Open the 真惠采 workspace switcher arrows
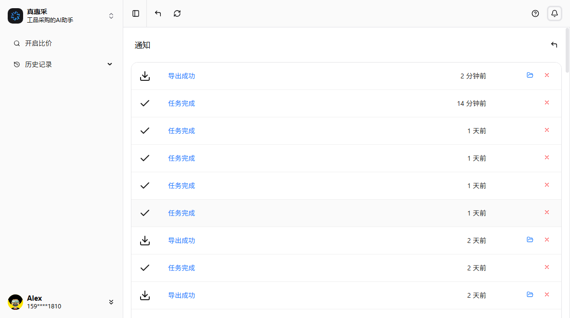Image resolution: width=570 pixels, height=318 pixels. pyautogui.click(x=111, y=15)
